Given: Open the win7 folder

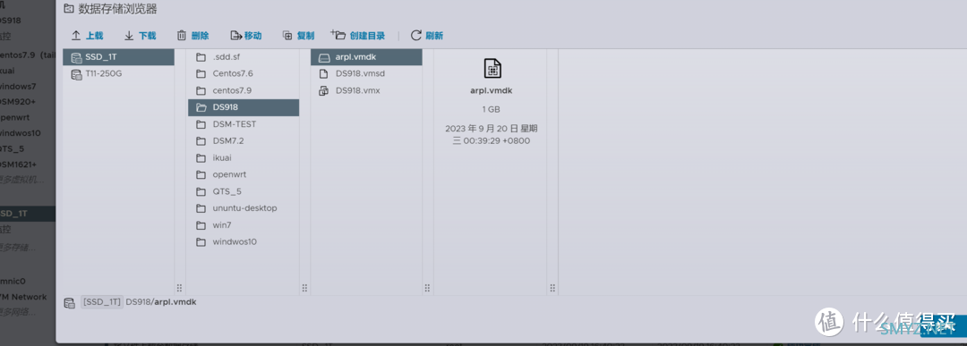Looking at the screenshot, I should 244,224.
